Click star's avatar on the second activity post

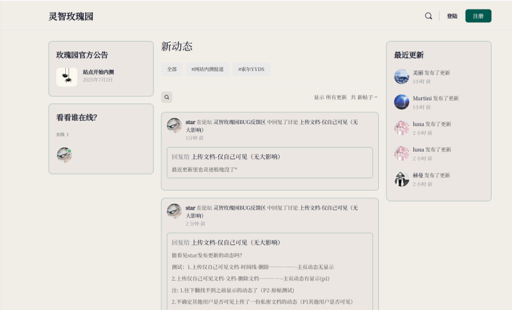[174, 212]
